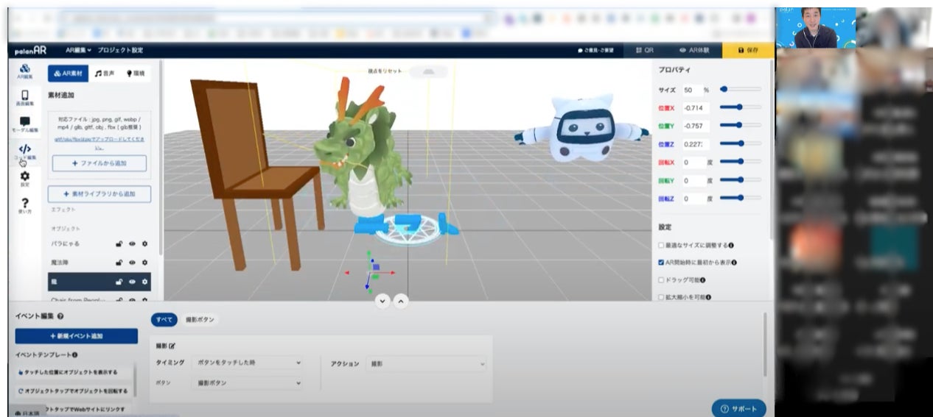Open the モーダル編集 sidebar icon

pyautogui.click(x=25, y=125)
